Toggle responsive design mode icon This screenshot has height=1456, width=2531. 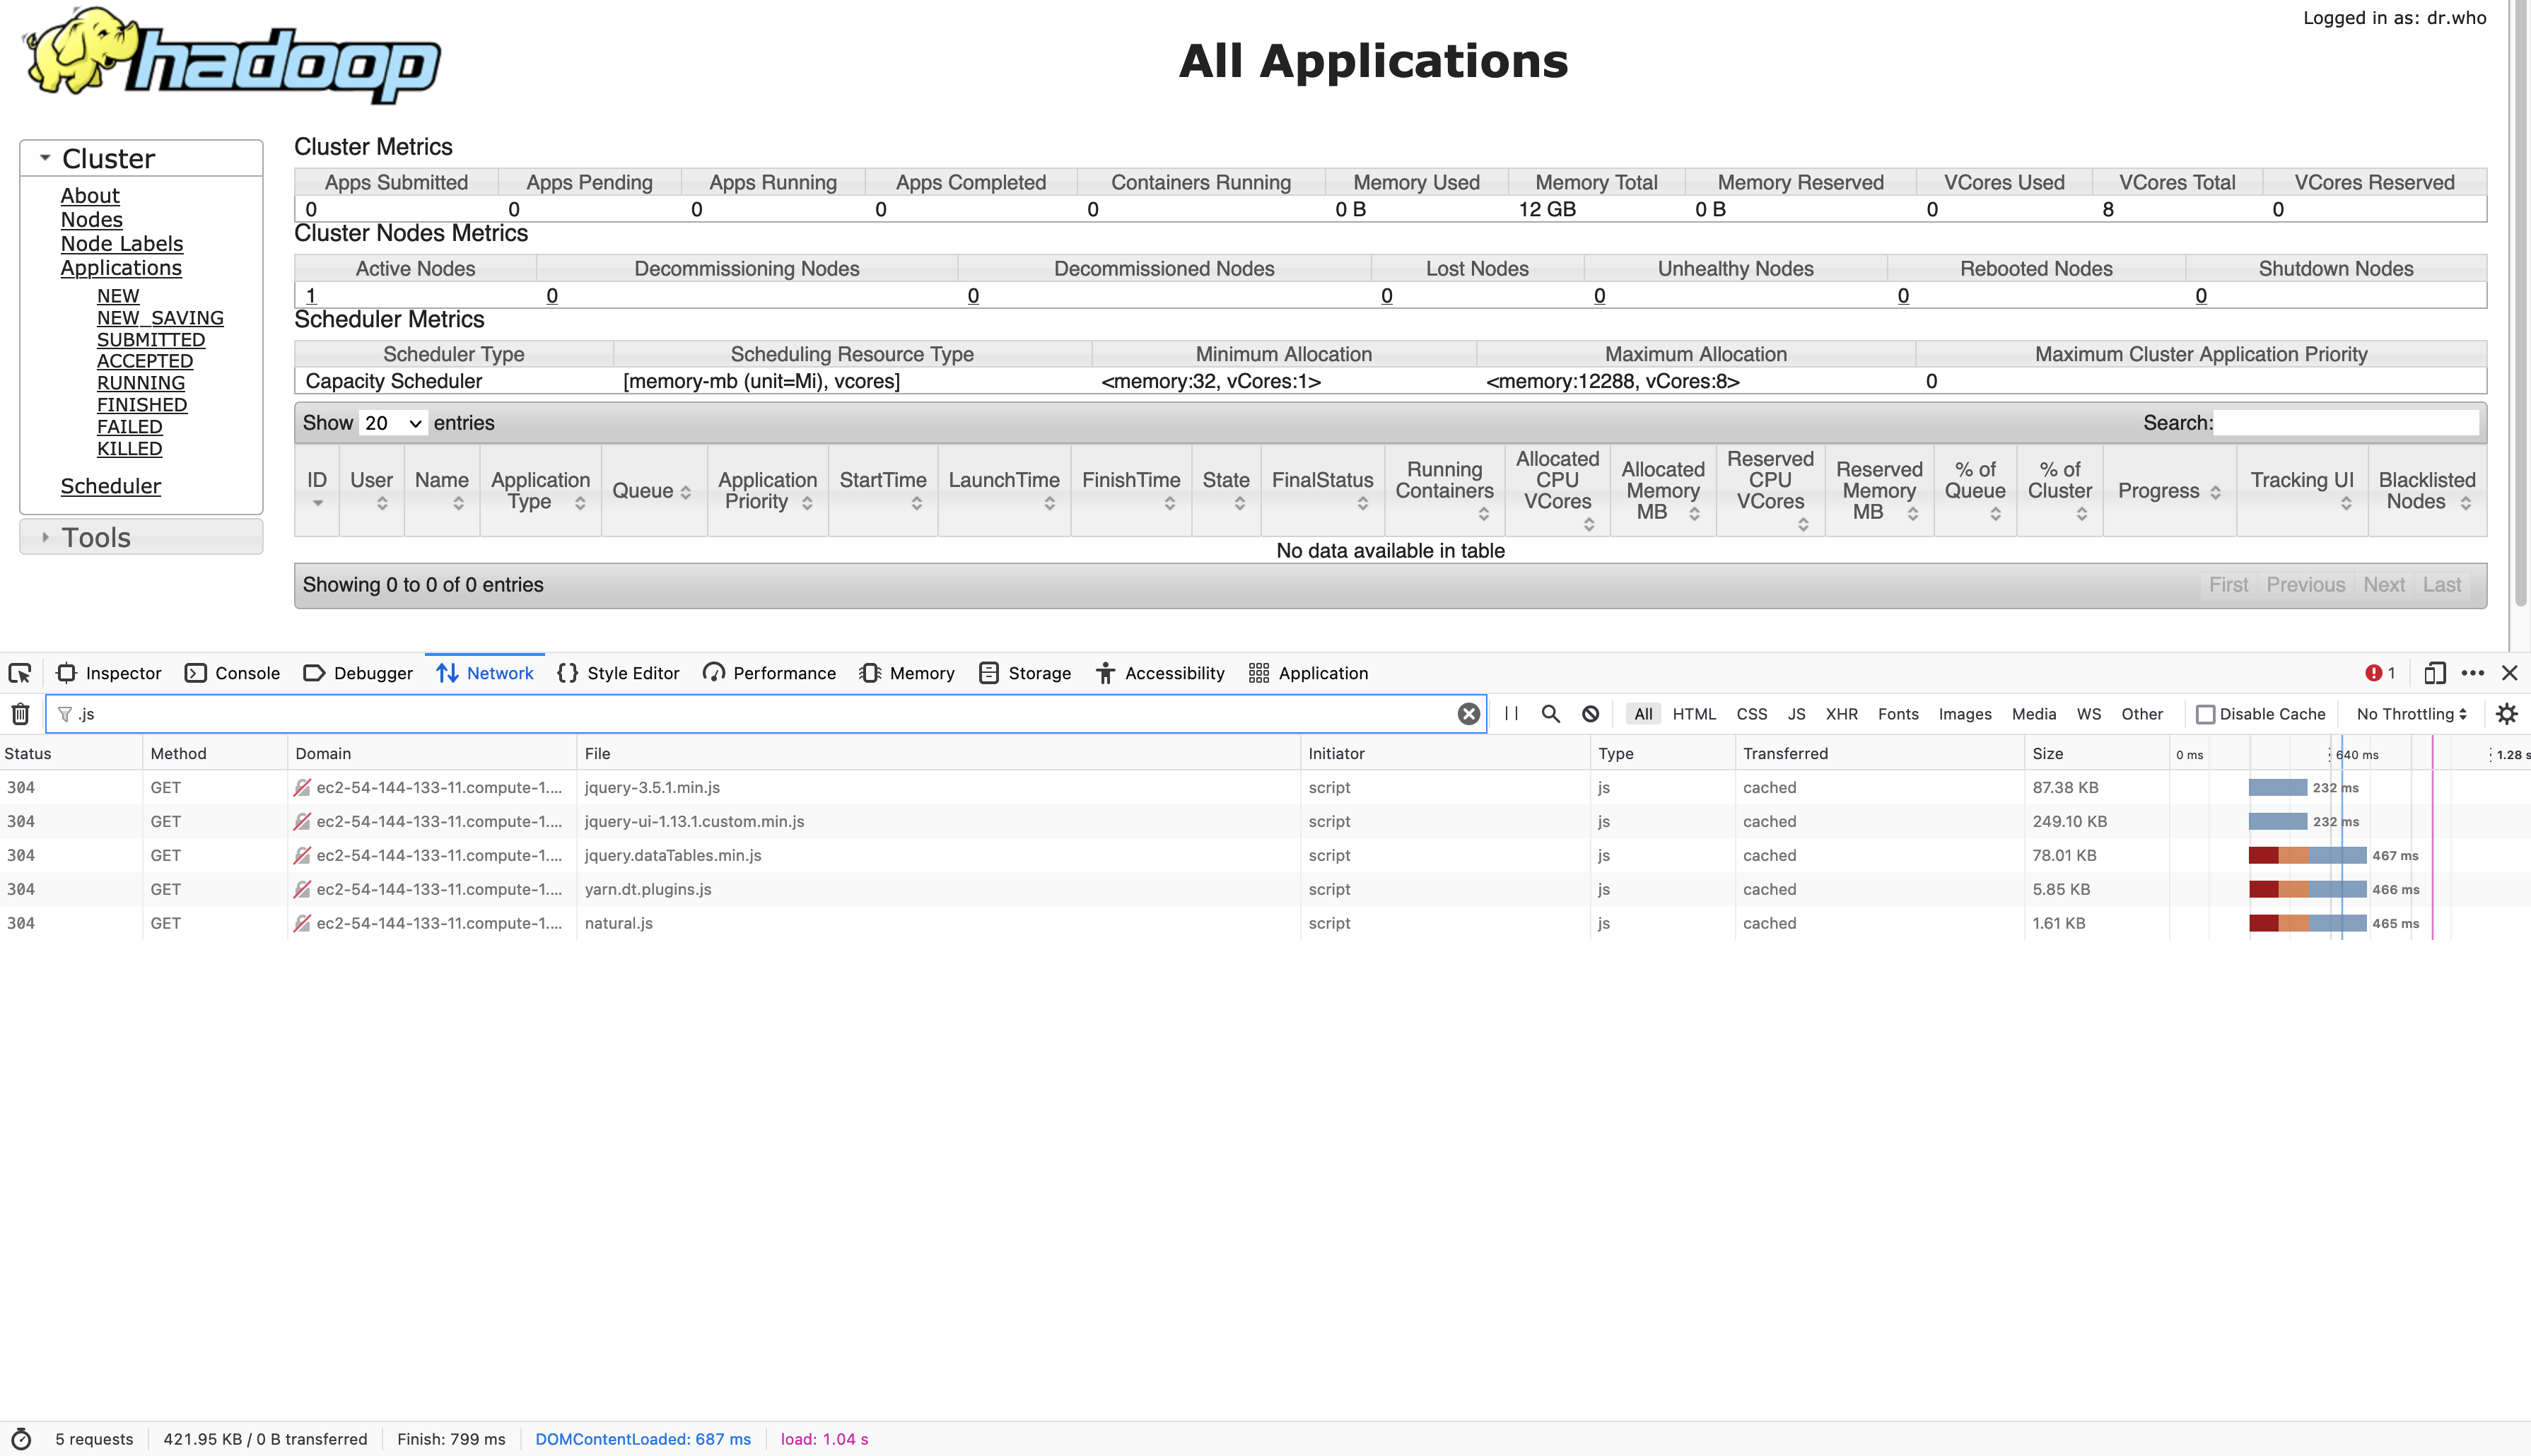point(2434,672)
